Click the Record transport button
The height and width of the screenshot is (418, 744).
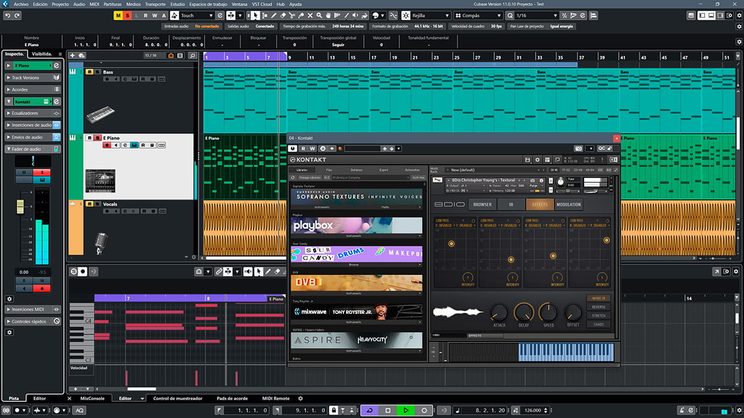424,410
